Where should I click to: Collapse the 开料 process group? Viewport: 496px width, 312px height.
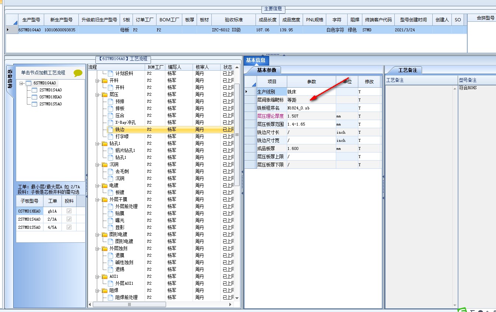(98, 81)
